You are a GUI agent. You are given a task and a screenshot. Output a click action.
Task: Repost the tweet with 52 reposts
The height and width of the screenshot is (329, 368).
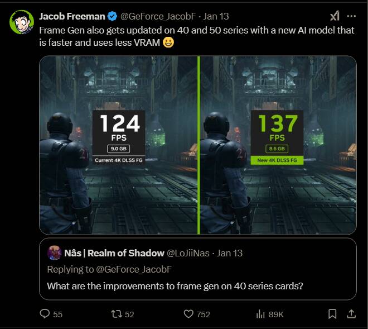116,314
